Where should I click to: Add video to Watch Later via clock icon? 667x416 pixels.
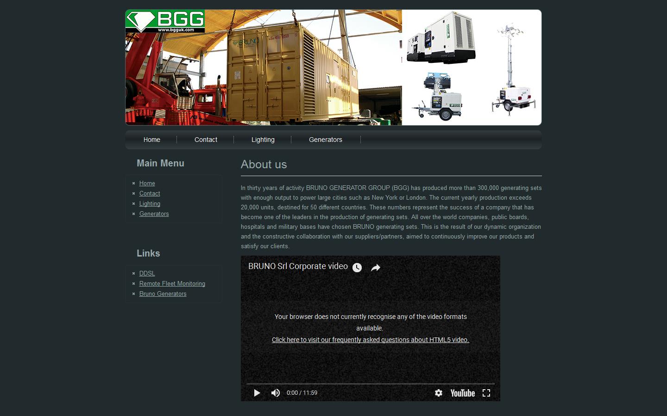click(357, 267)
